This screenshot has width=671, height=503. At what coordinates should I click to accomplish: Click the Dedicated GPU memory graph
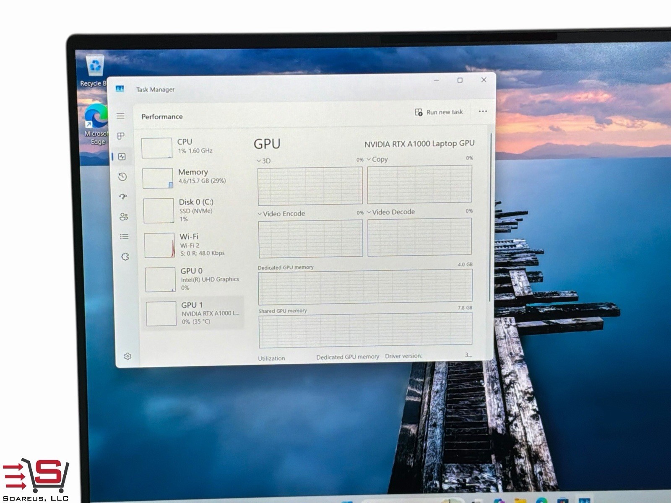coord(365,287)
